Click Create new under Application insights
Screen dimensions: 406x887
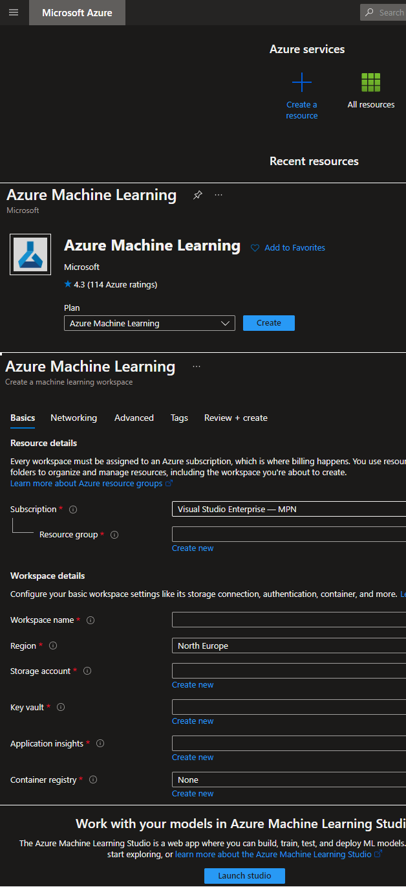coord(193,758)
